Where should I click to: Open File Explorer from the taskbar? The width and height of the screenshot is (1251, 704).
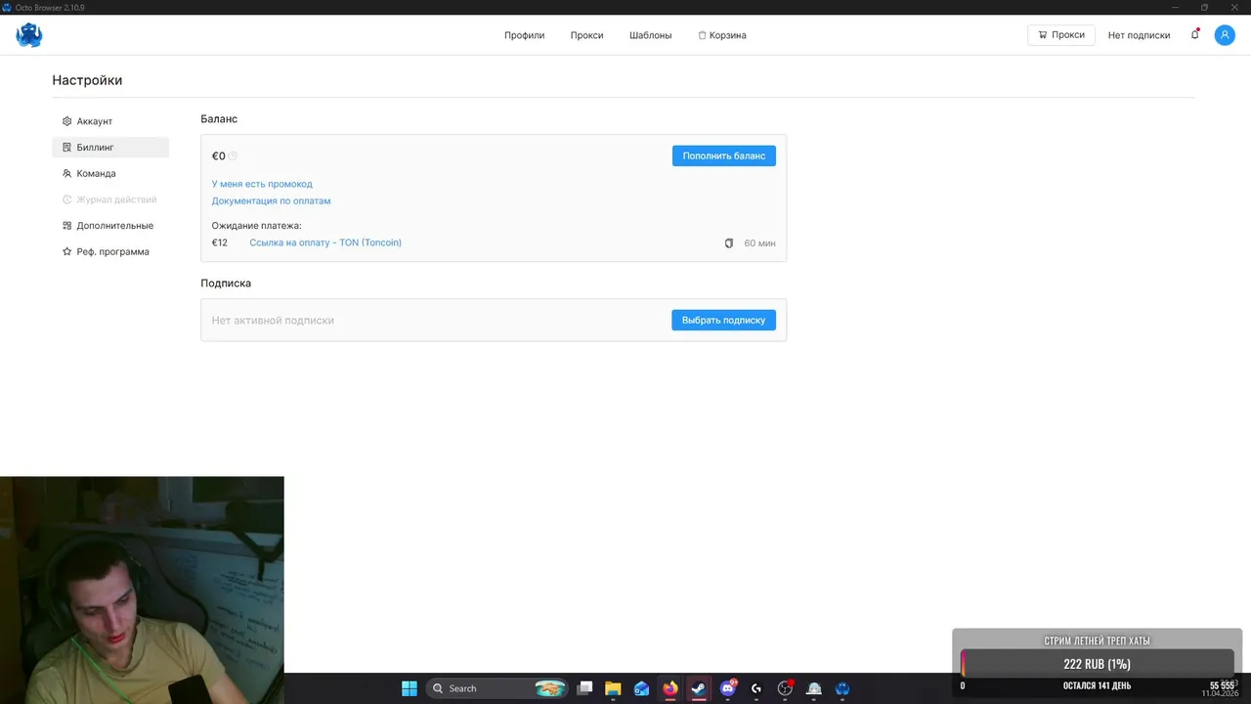click(x=613, y=688)
